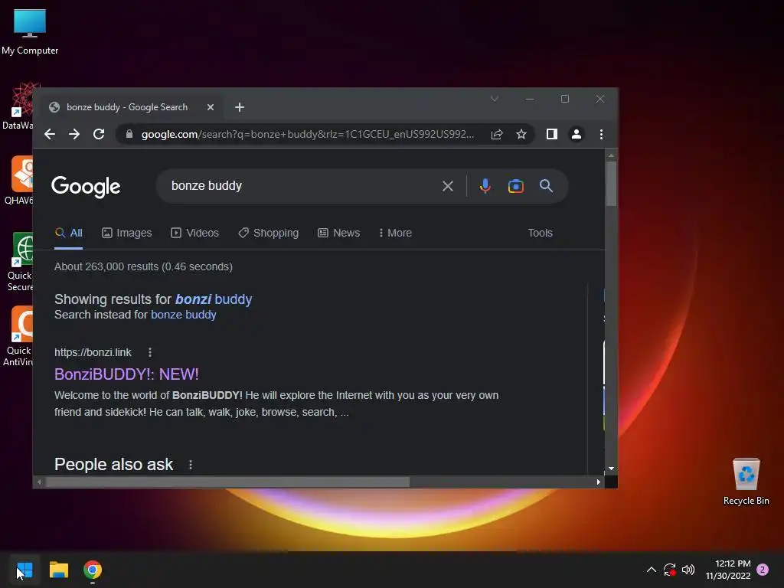
Task: Open Chrome three-dot menu
Action: pyautogui.click(x=601, y=134)
